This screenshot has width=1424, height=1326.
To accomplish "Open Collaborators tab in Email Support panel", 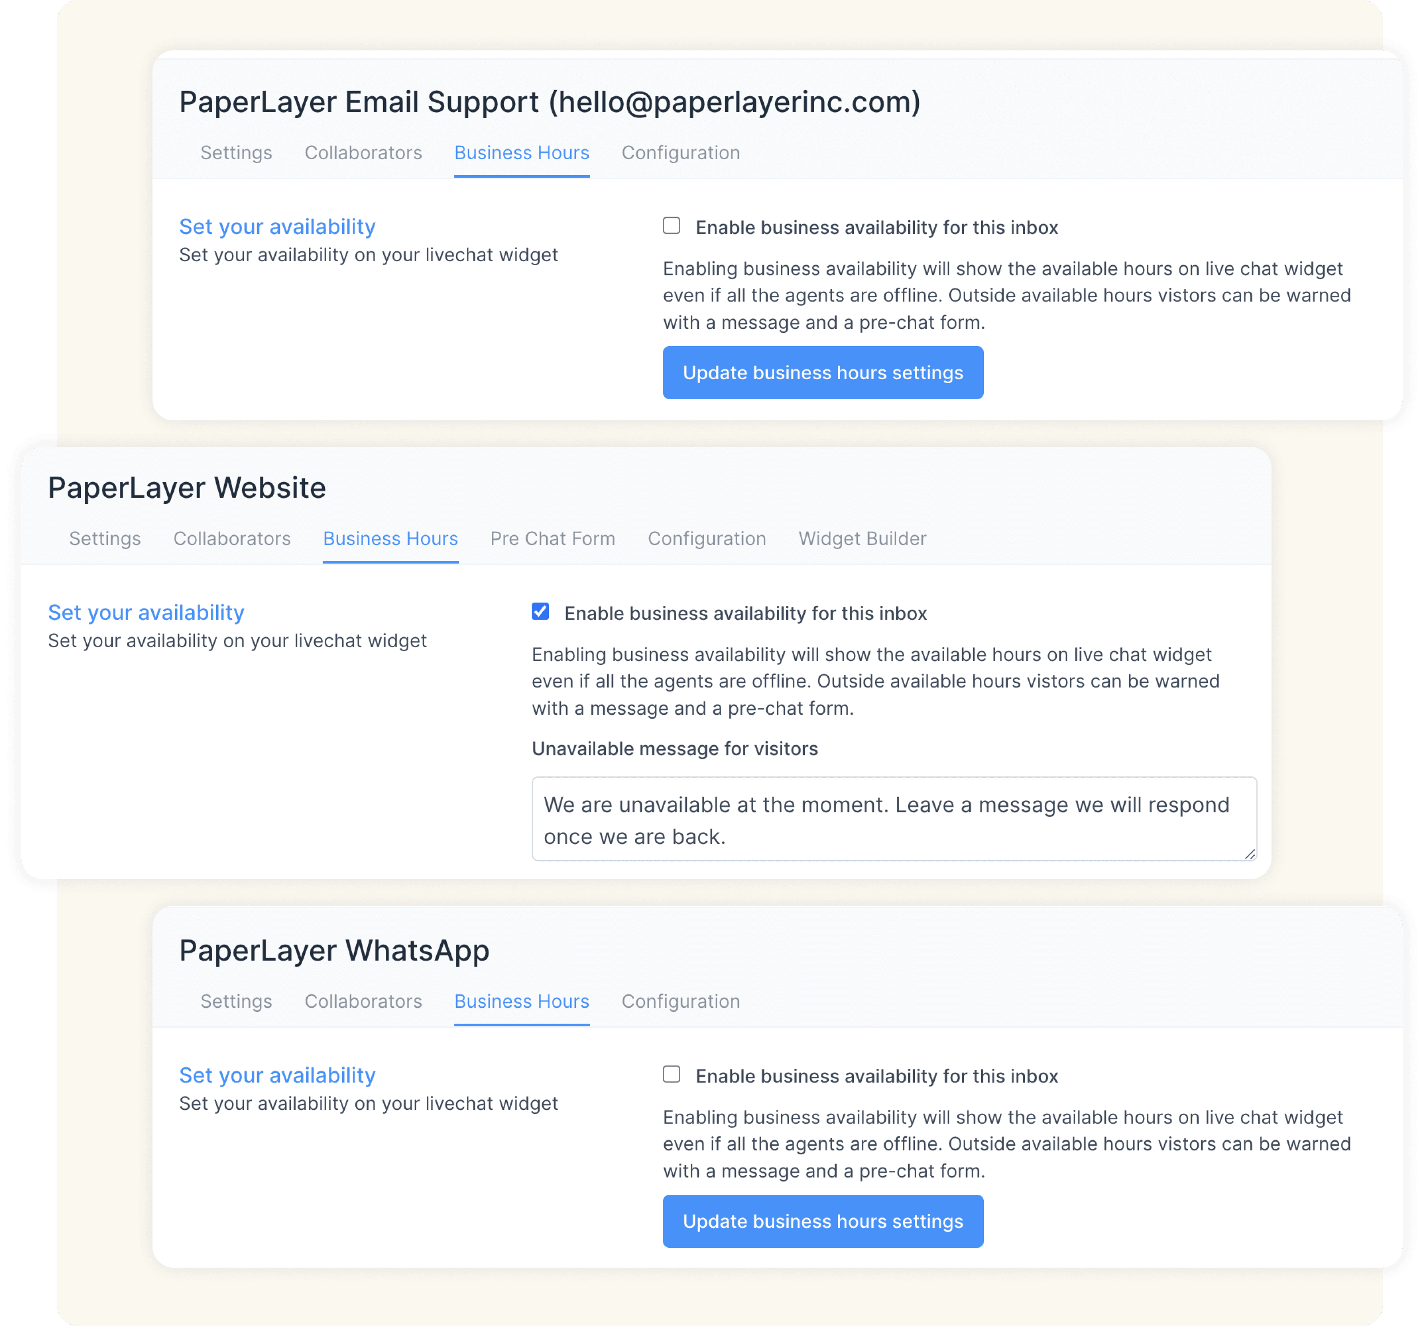I will click(x=363, y=152).
